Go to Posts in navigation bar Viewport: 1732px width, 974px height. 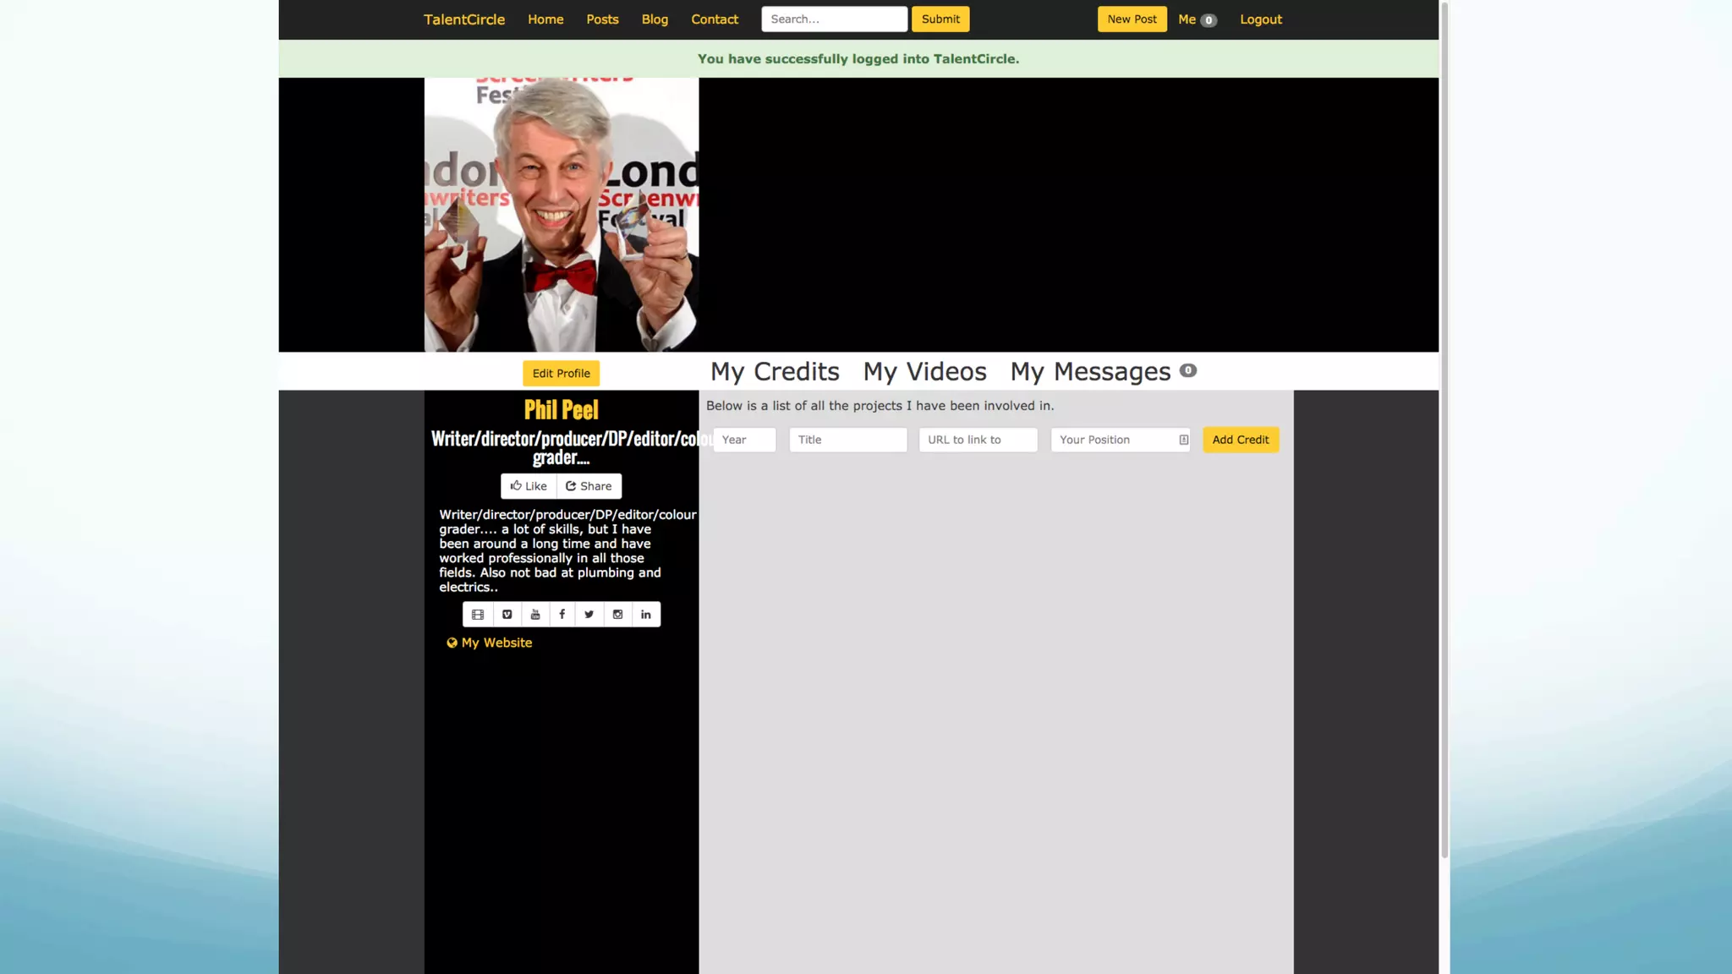(x=602, y=19)
